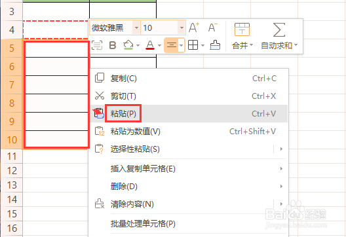Click the borders grid icon
346x237 pixels.
pyautogui.click(x=193, y=45)
